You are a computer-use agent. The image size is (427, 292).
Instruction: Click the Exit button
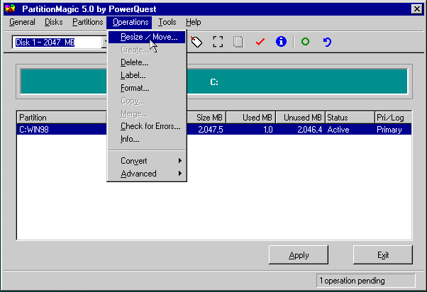click(383, 255)
